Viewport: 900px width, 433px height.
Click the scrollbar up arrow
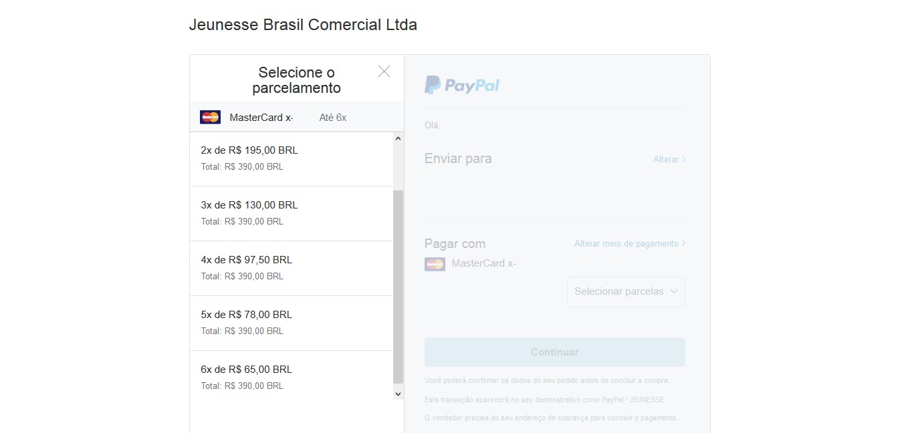[x=399, y=138]
